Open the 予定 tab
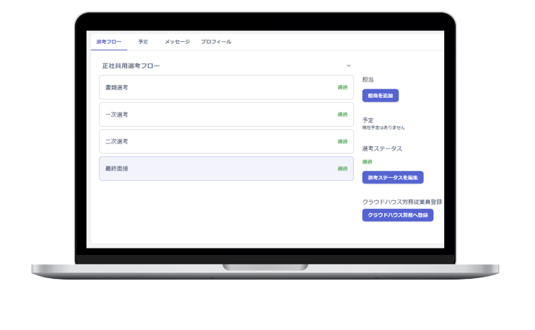Viewport: 535px width, 330px height. pyautogui.click(x=143, y=42)
